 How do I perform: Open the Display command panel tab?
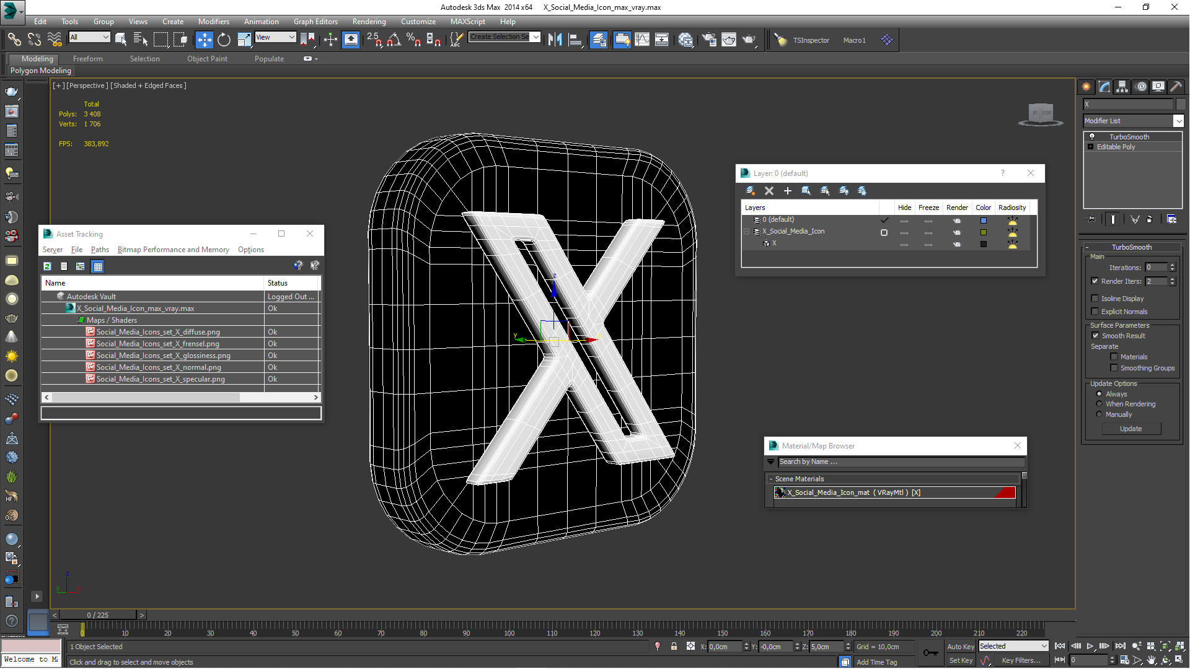(1158, 87)
